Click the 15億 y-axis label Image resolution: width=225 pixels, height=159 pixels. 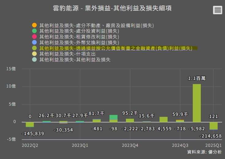pyautogui.click(x=11, y=69)
